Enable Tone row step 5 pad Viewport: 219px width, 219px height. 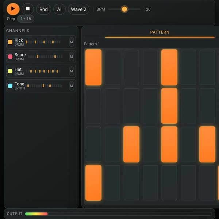[x=169, y=183]
